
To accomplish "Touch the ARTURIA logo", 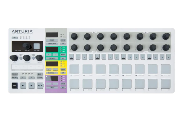I will pos(22,31).
